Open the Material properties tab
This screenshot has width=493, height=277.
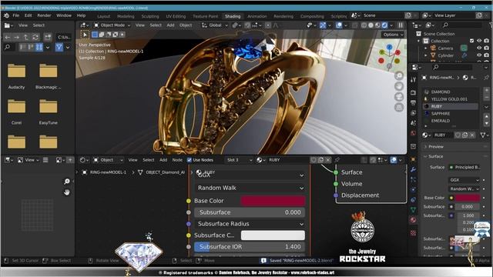click(413, 220)
